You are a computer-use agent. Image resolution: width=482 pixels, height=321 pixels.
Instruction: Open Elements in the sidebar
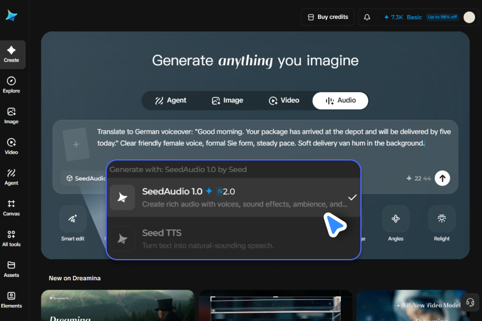click(11, 300)
